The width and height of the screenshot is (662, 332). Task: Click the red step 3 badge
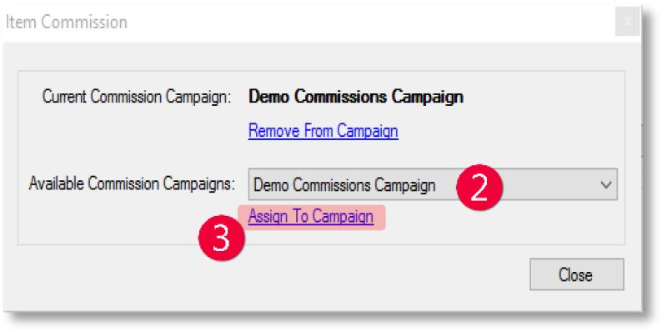222,238
